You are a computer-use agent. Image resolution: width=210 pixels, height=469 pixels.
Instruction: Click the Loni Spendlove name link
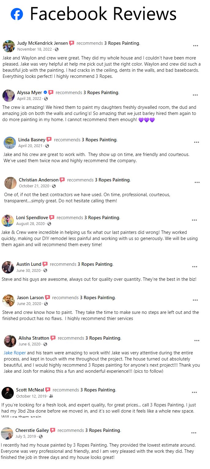32,218
